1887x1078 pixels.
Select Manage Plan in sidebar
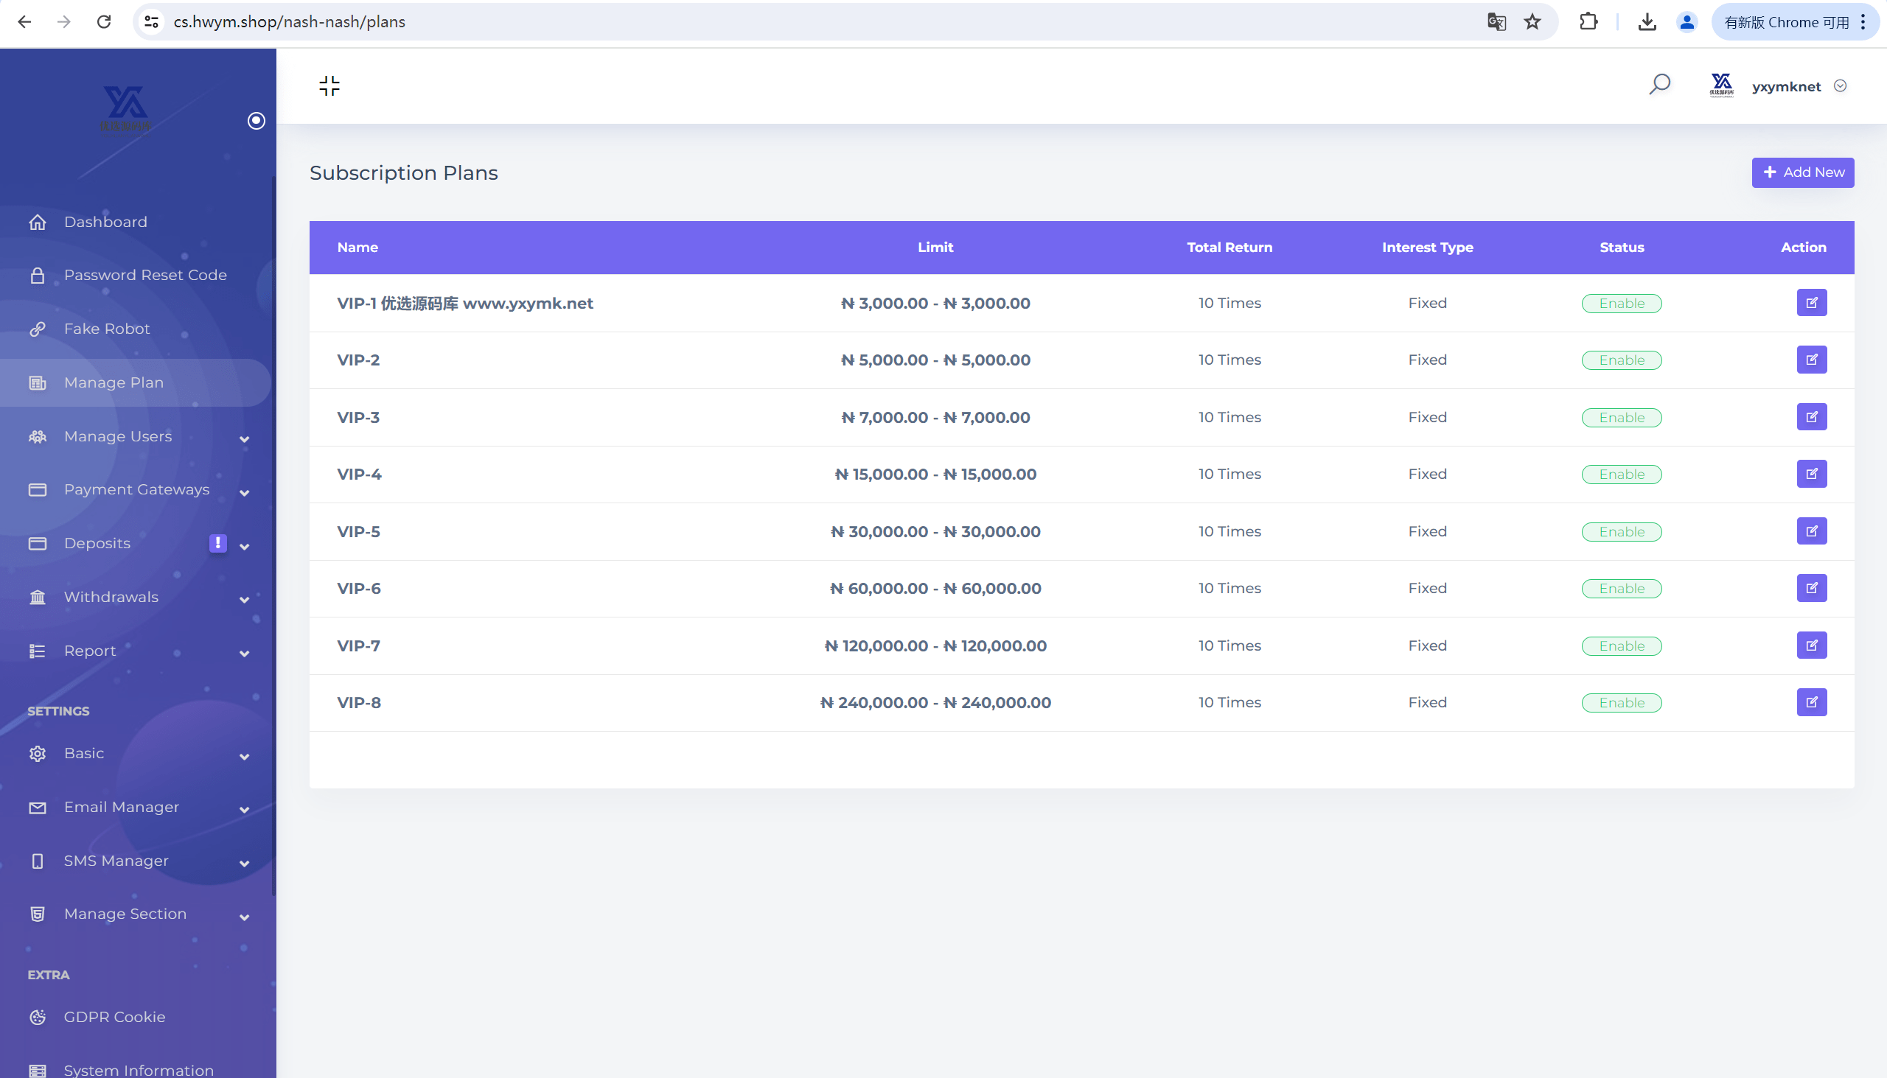click(x=136, y=382)
